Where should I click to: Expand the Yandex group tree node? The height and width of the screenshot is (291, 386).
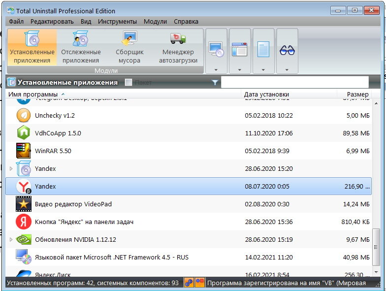click(x=11, y=168)
